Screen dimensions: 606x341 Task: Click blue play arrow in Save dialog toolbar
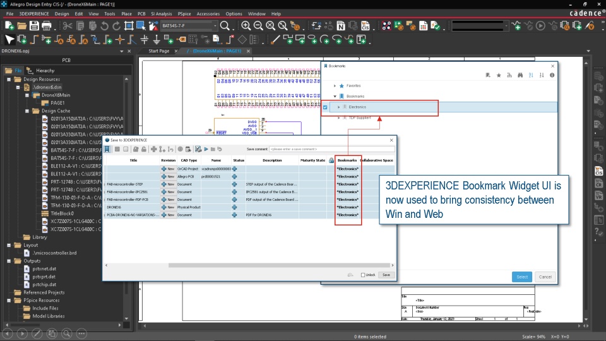click(206, 149)
